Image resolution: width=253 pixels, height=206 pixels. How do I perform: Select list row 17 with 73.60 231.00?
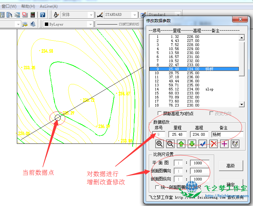(x=194, y=101)
